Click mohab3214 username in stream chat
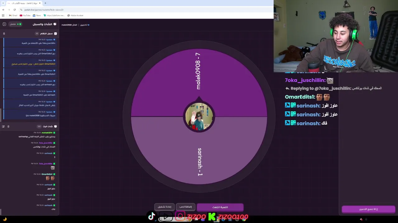Viewport: 398px width, 223px height. (47, 133)
